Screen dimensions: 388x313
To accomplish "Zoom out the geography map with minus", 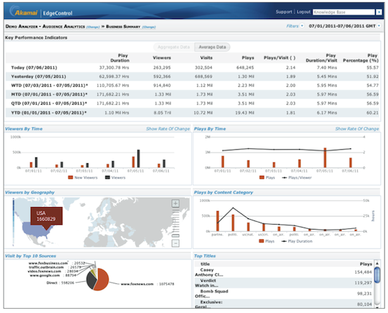I will [176, 243].
